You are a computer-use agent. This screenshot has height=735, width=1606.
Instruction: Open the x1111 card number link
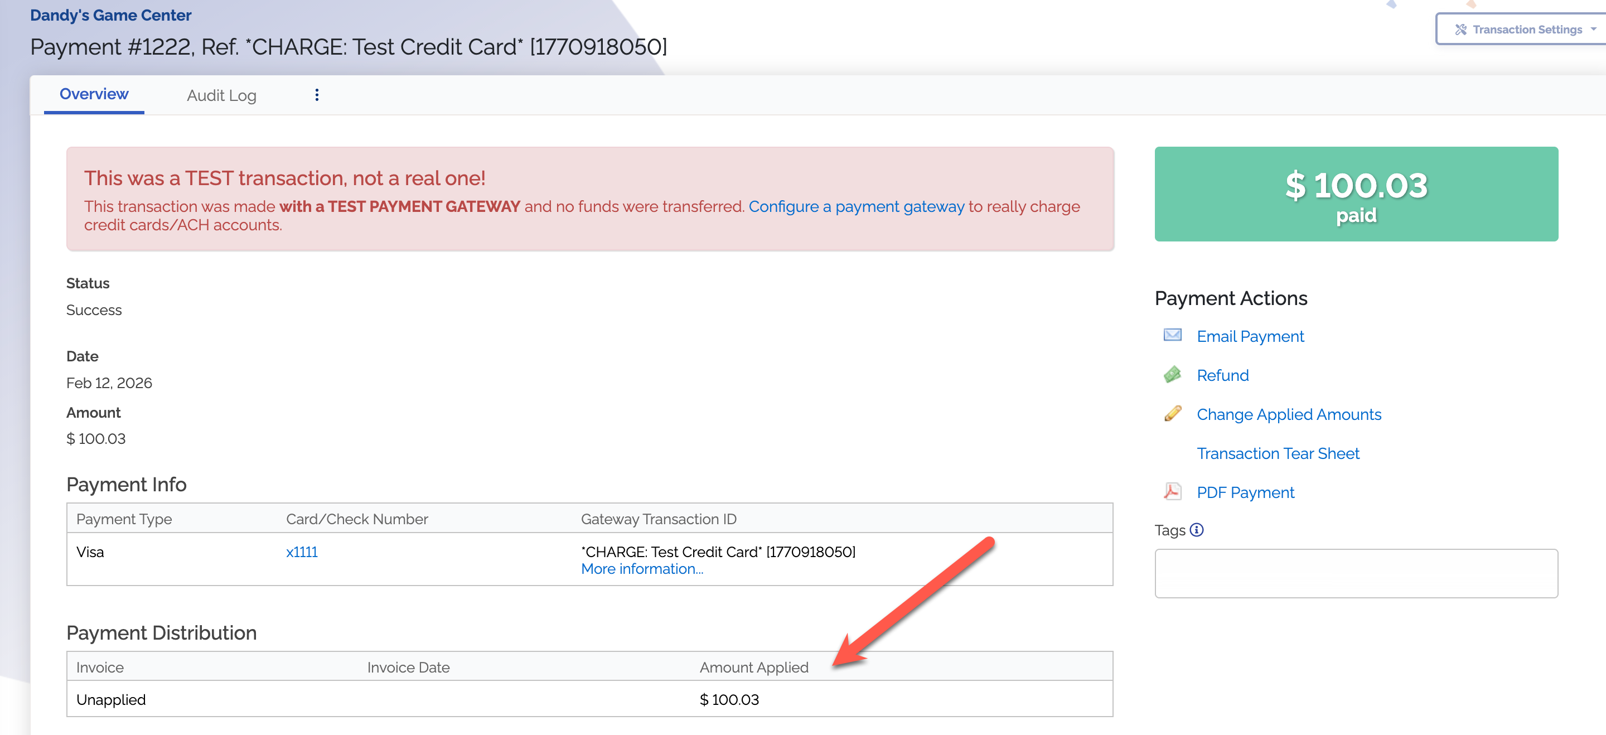point(302,552)
